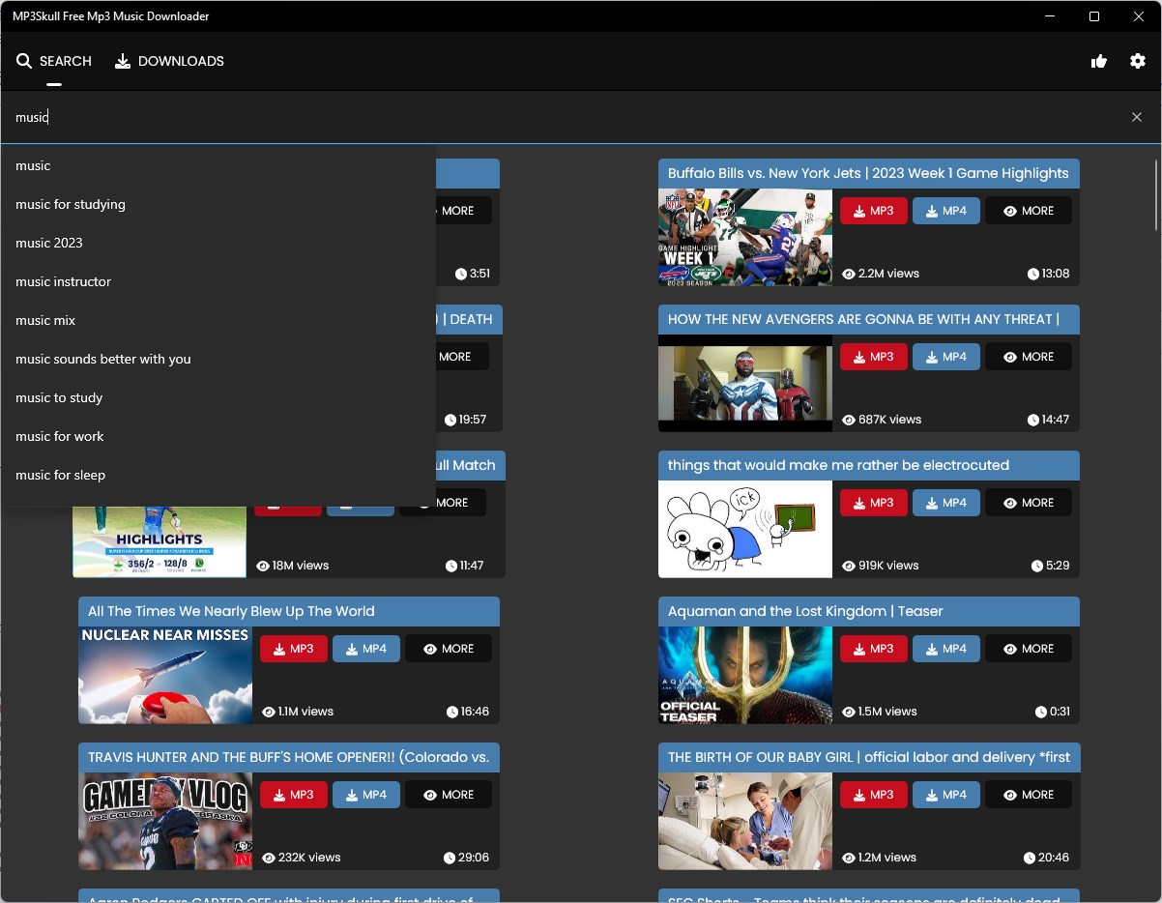The width and height of the screenshot is (1162, 903).
Task: Click the Aquaman teaser thumbnail
Action: 744,676
